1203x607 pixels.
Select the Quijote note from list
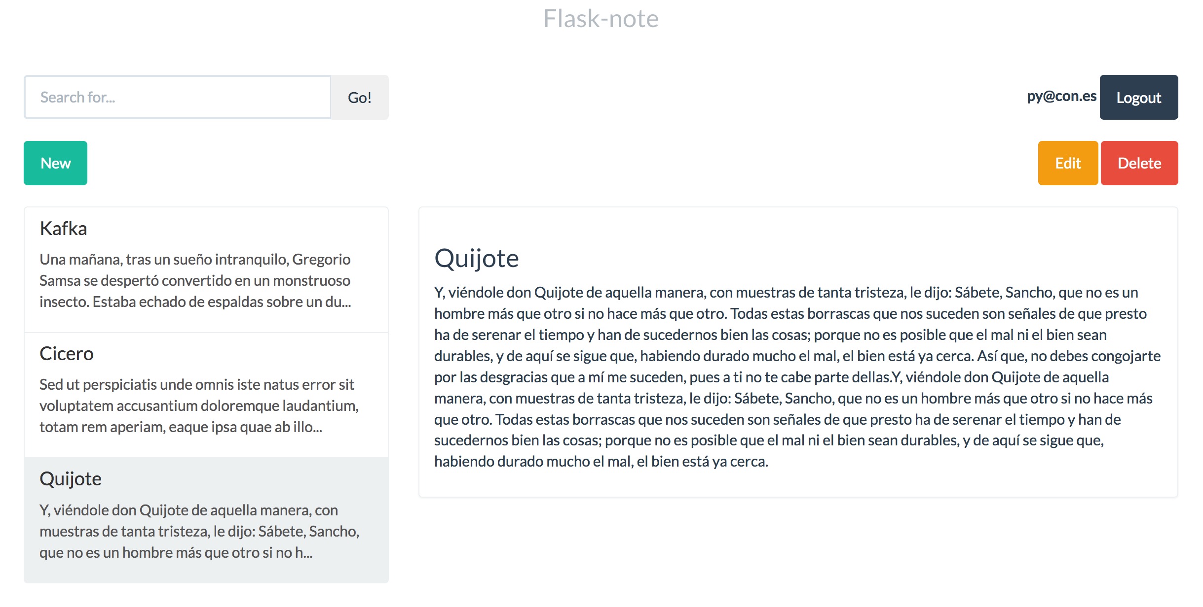click(x=205, y=519)
